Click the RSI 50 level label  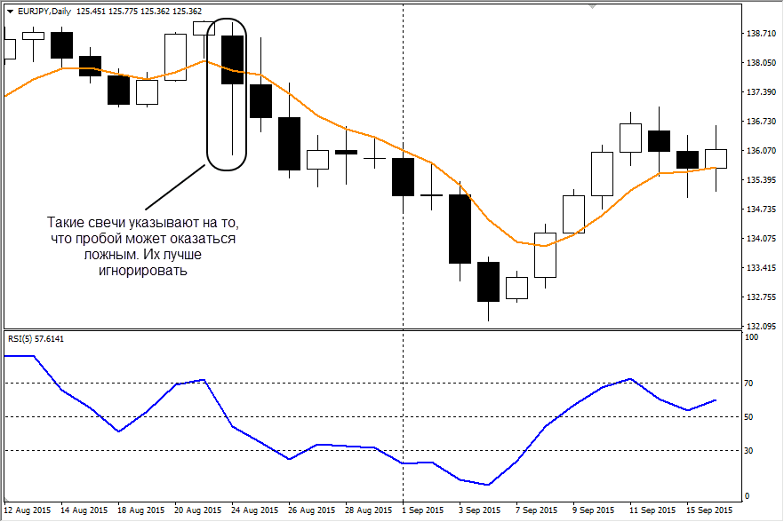(750, 416)
